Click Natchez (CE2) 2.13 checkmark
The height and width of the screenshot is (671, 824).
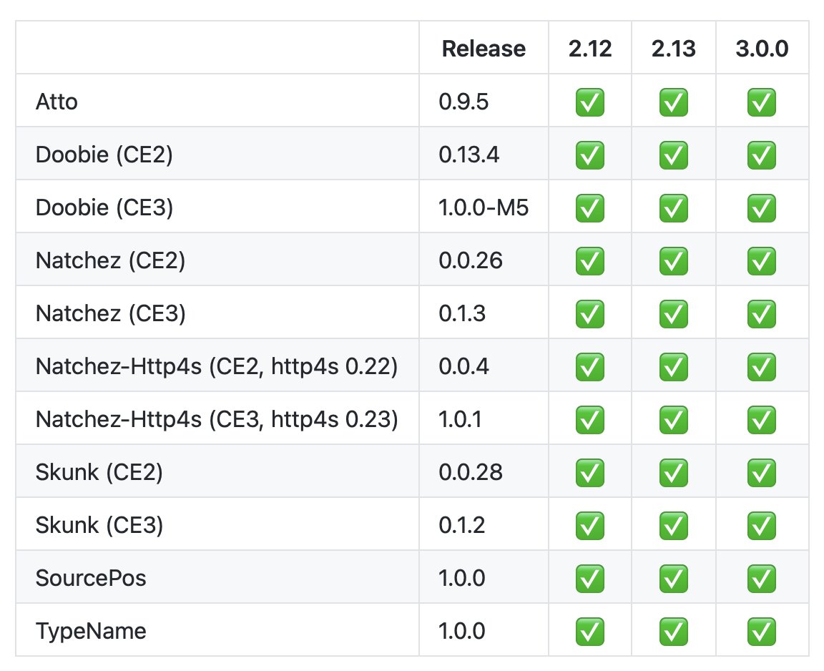[674, 261]
